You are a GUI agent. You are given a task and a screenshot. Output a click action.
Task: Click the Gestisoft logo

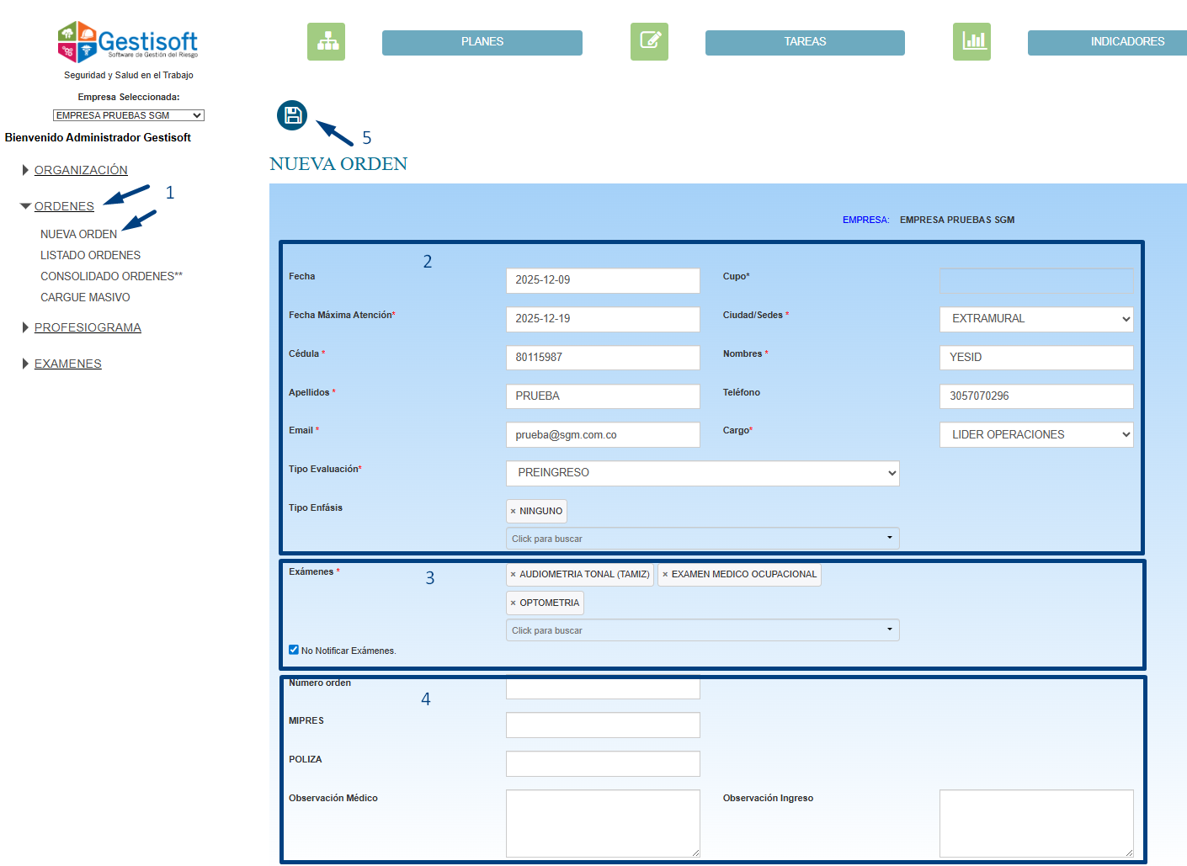tap(128, 42)
